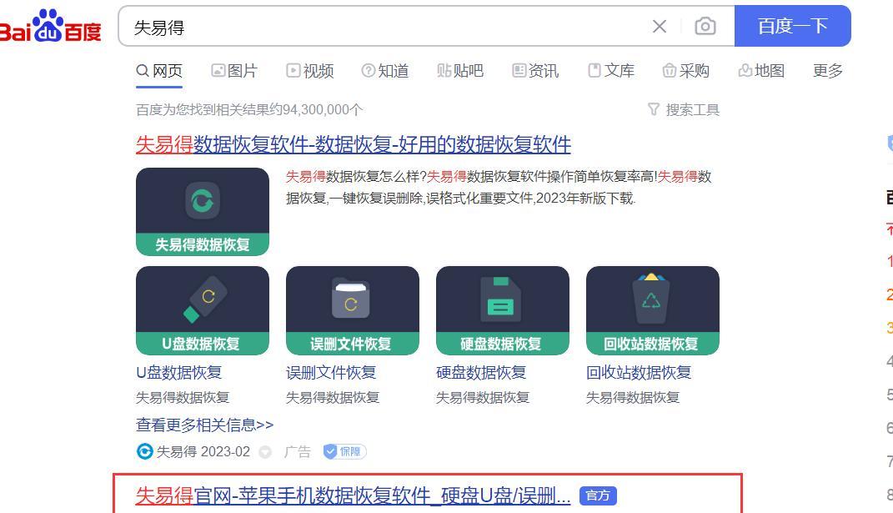Open the 资讯 tab

click(535, 71)
